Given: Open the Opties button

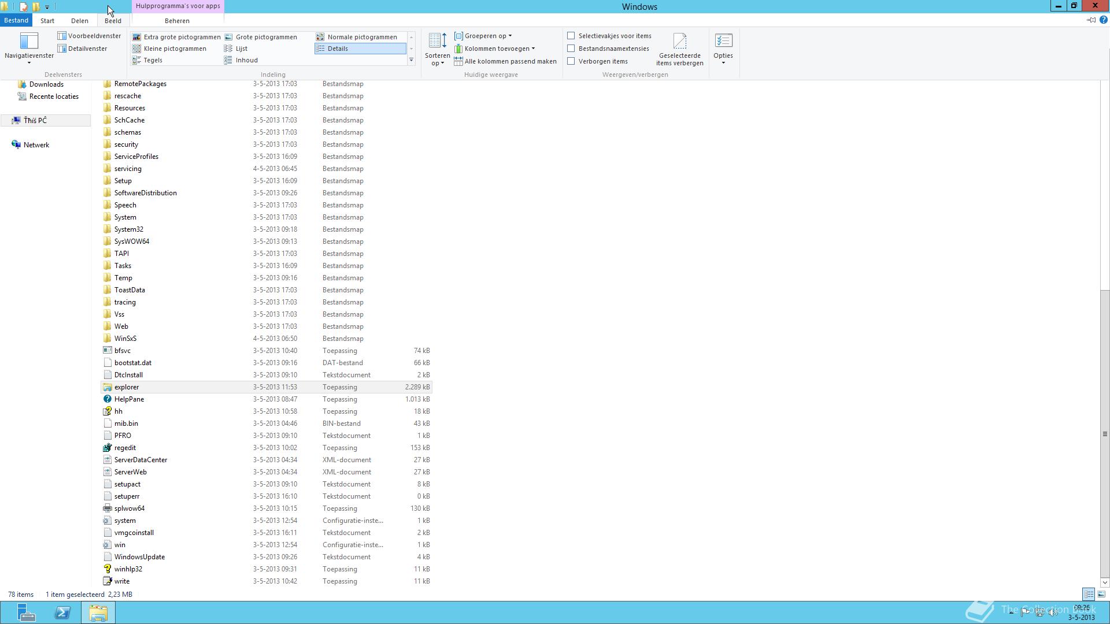Looking at the screenshot, I should [x=723, y=49].
